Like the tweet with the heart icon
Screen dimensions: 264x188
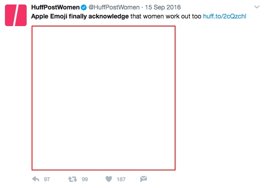109,179
